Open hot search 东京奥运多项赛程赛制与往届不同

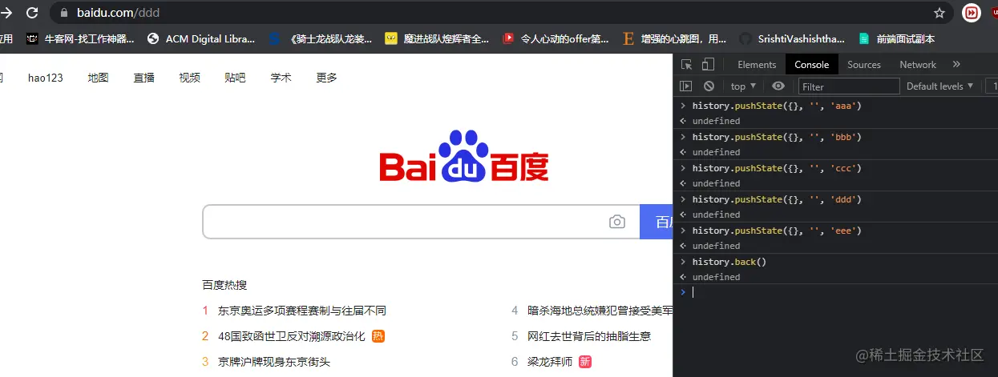pos(301,311)
